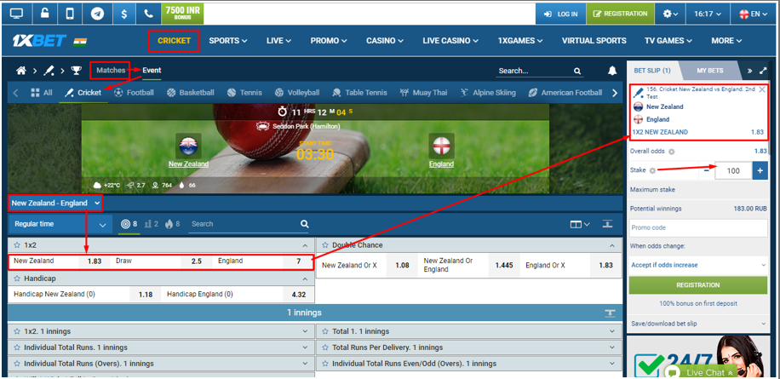
Task: Select the Volleyball sport filter
Action: pos(297,93)
